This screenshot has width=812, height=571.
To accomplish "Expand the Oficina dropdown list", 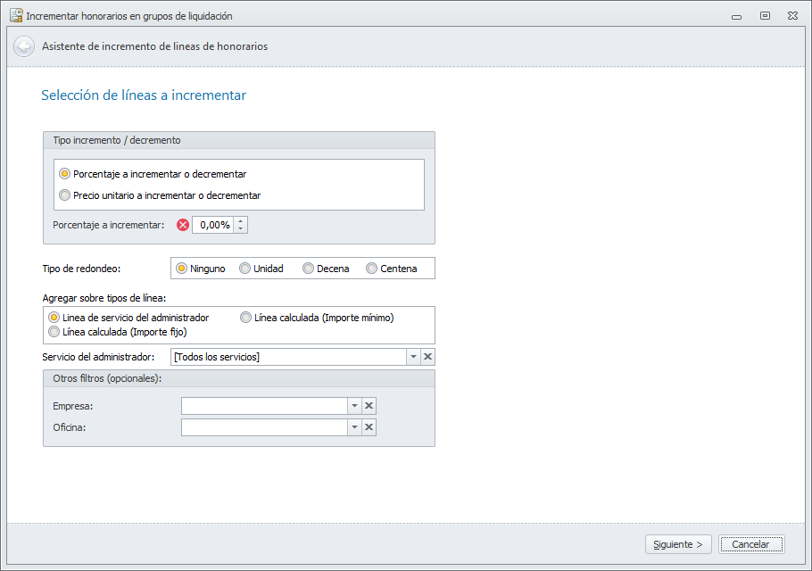I will pyautogui.click(x=354, y=427).
